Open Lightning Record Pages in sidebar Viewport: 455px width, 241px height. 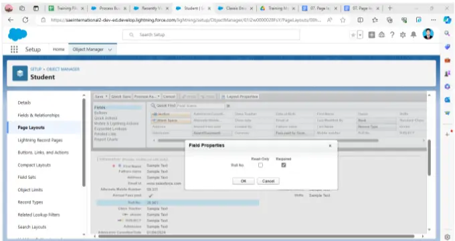(40, 140)
